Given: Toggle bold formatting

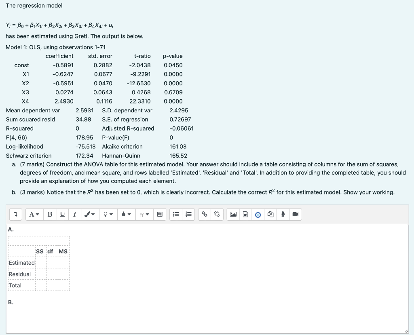Looking at the screenshot, I should coord(50,215).
